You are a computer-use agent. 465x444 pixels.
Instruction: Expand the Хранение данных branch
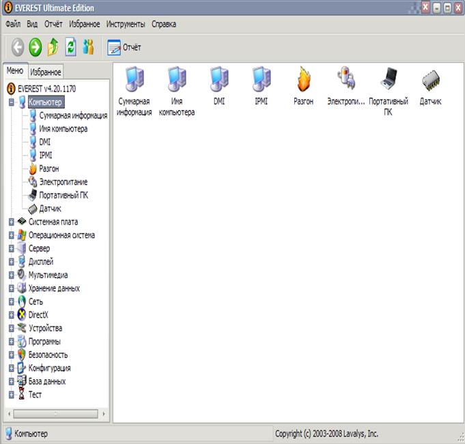12,288
